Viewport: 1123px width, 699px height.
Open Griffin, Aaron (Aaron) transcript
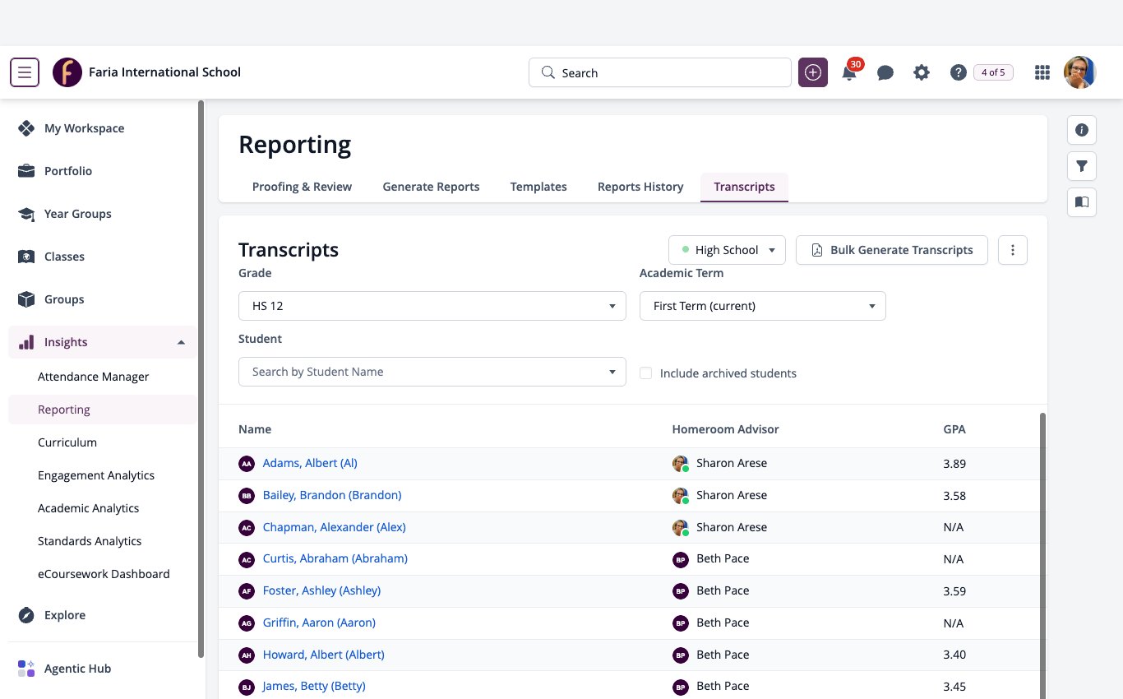click(319, 623)
